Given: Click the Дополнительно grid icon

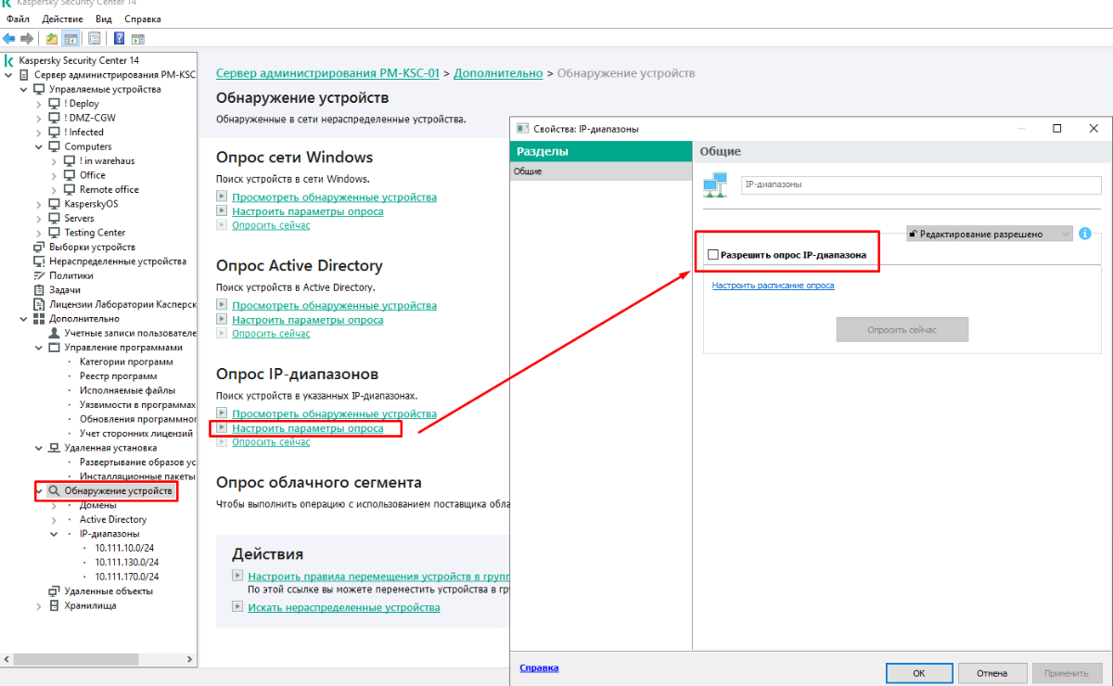Looking at the screenshot, I should [x=39, y=318].
